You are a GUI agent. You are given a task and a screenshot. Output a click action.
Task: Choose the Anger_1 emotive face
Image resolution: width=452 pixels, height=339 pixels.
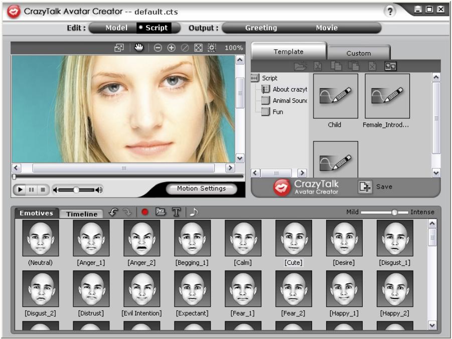pos(91,238)
